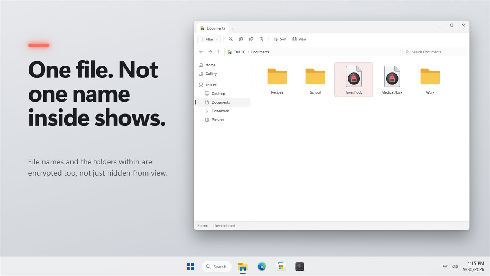This screenshot has height=276, width=490.
Task: Click This PC in the address bar
Action: click(240, 52)
